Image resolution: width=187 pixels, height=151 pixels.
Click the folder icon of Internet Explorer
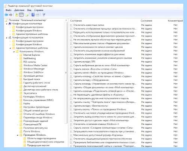21,55
